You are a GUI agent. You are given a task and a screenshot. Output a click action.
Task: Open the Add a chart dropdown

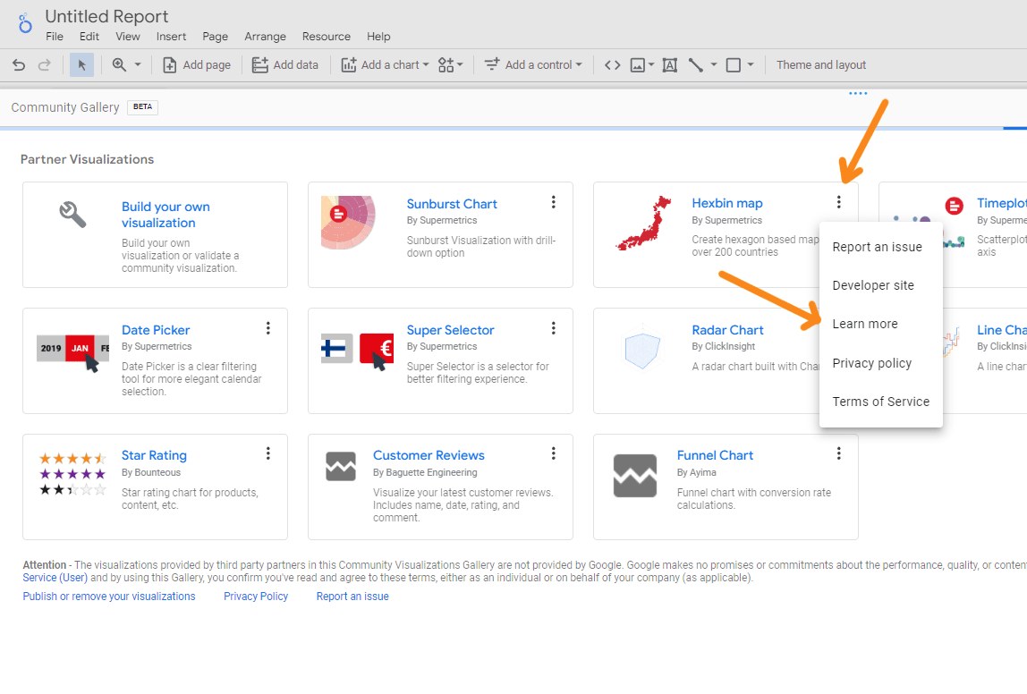(385, 64)
